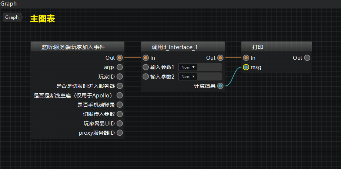Click Out port of f_Interface_1 node

tap(220, 58)
